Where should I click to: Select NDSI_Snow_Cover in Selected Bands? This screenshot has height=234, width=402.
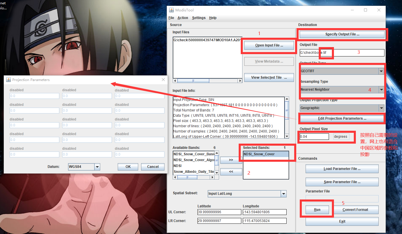pos(266,154)
